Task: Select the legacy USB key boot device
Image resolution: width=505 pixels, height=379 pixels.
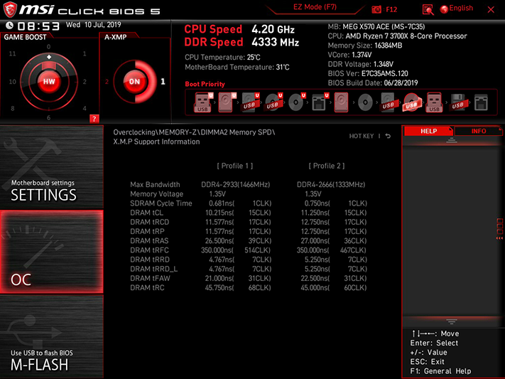Action: 434,102
